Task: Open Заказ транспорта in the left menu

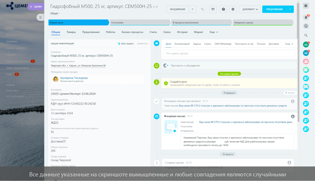Action: (x=17, y=68)
